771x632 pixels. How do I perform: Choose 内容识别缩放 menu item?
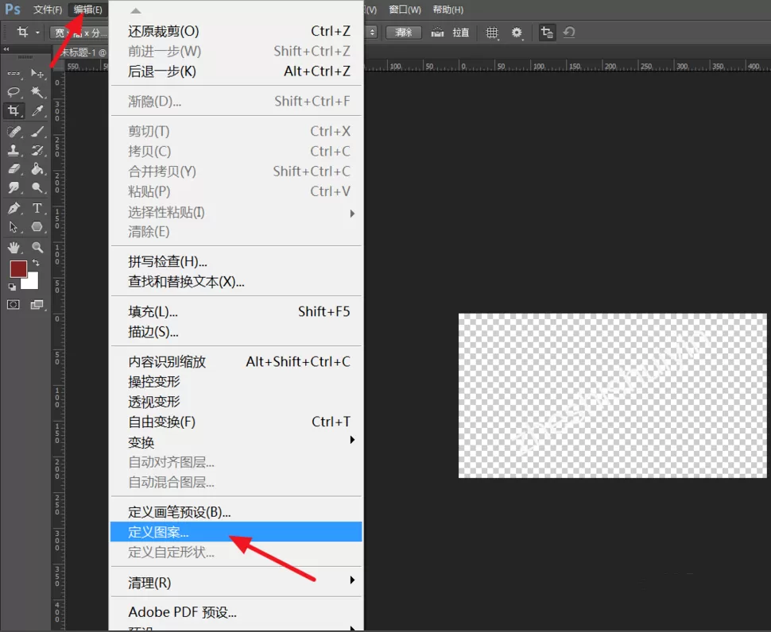coord(236,362)
